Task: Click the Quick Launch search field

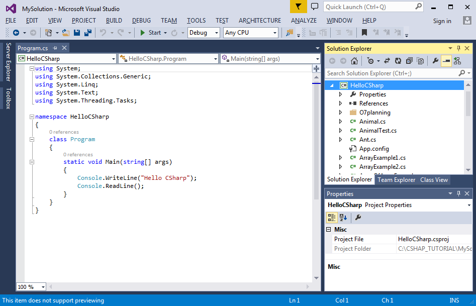Action: point(373,7)
